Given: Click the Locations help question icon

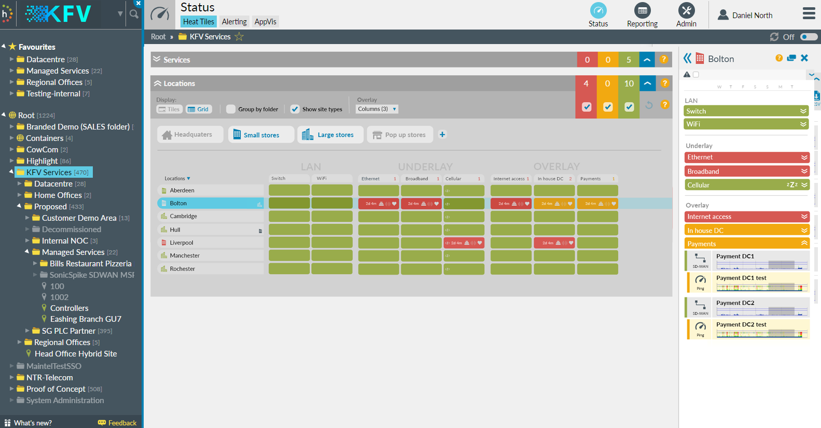Looking at the screenshot, I should pyautogui.click(x=664, y=83).
